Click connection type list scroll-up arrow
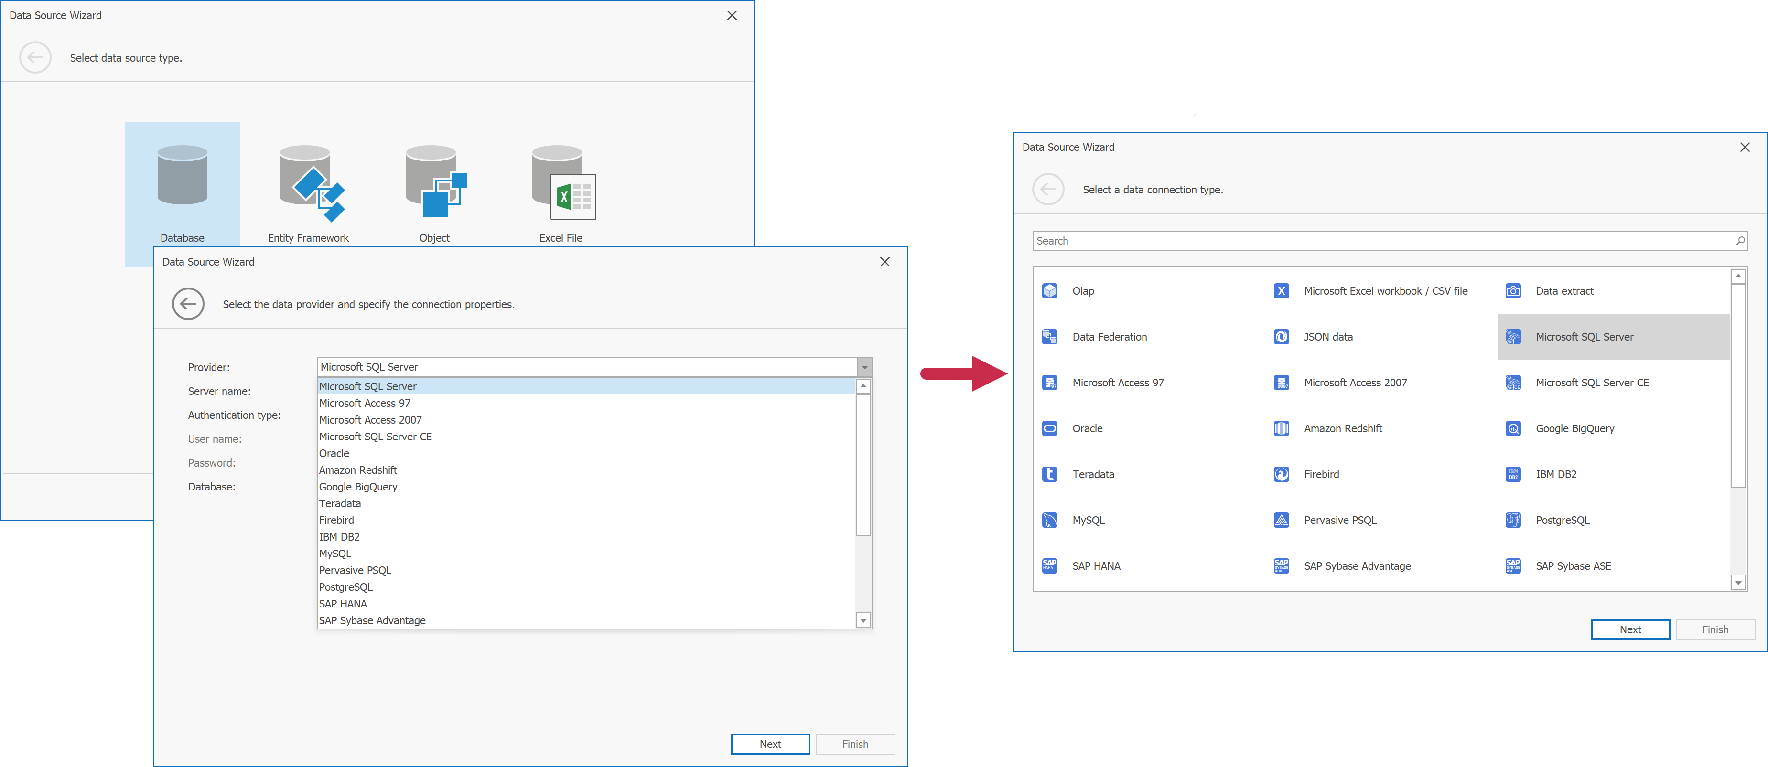Viewport: 1768px width, 767px height. 1738,277
